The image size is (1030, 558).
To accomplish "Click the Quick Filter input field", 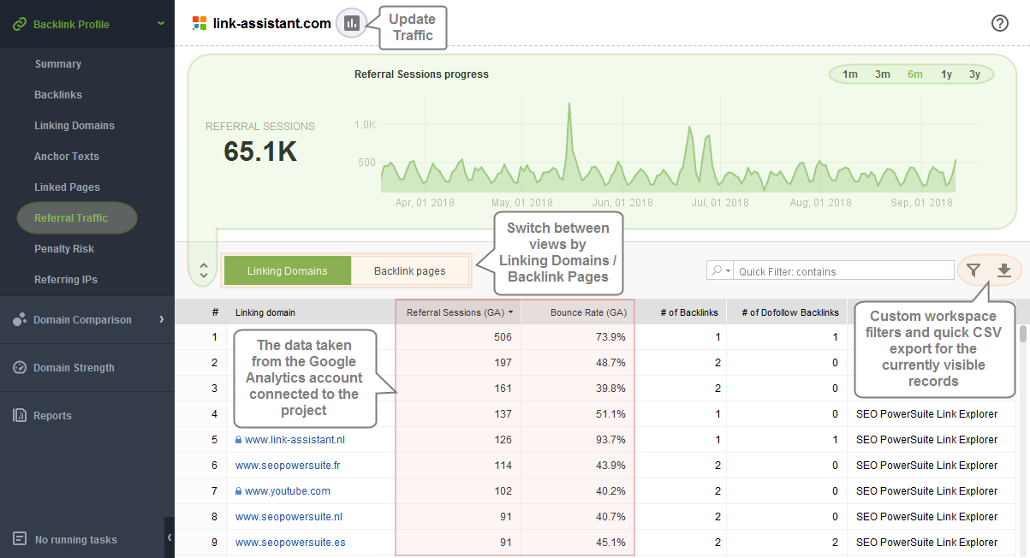I will pos(843,270).
